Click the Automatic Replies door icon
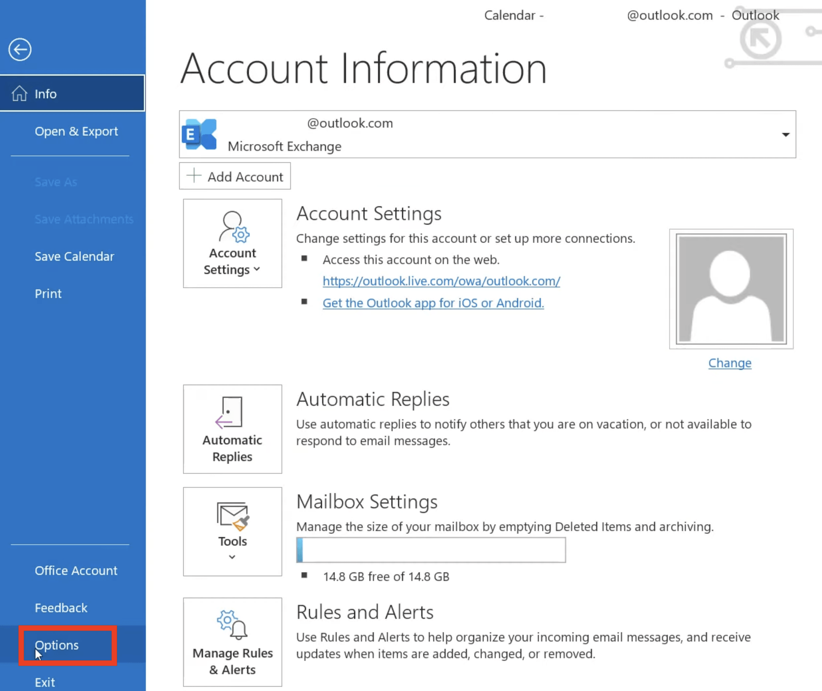 [230, 413]
